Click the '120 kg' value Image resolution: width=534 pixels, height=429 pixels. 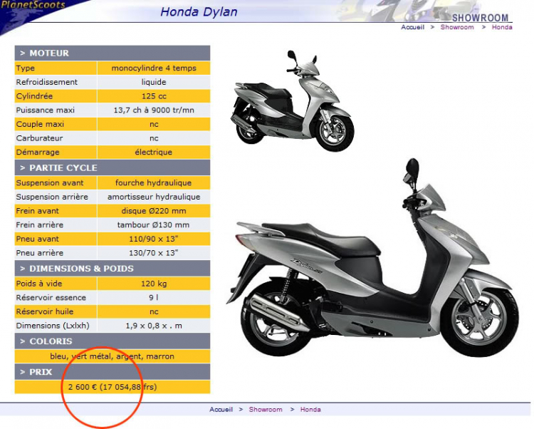click(154, 284)
